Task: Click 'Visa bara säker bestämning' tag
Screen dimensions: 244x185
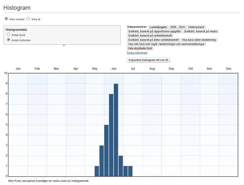Action: [199, 40]
